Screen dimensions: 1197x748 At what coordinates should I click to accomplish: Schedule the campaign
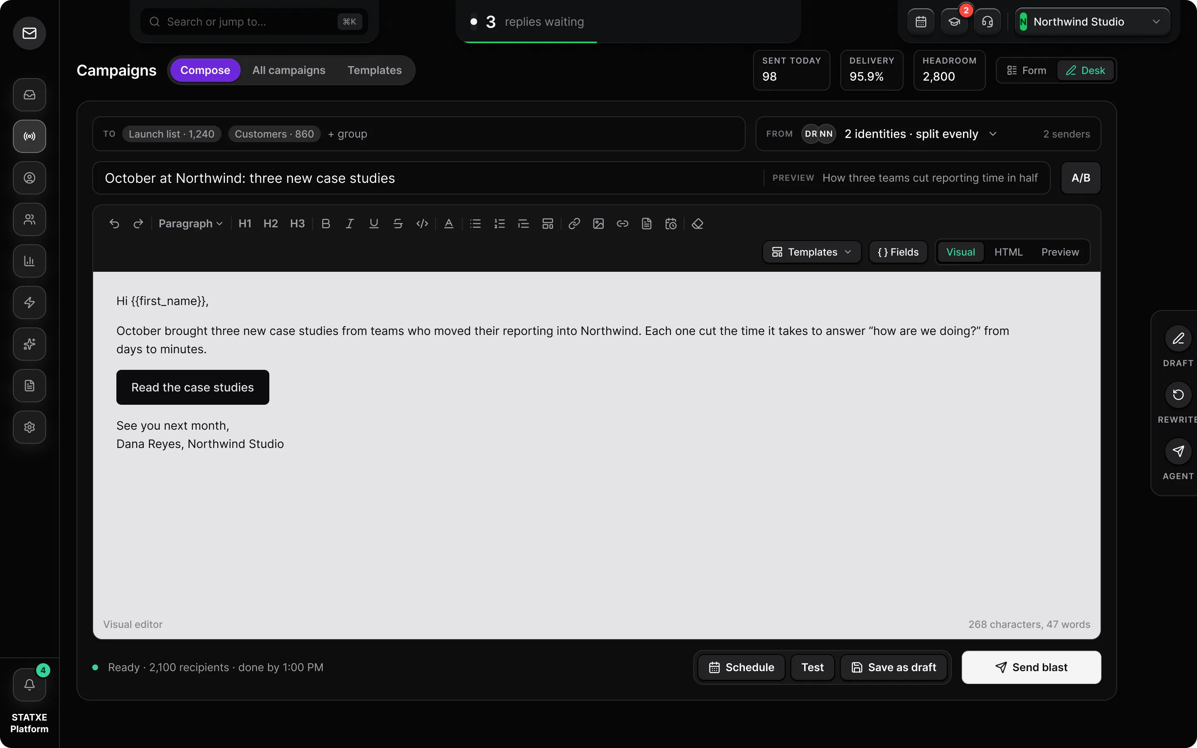click(x=741, y=667)
